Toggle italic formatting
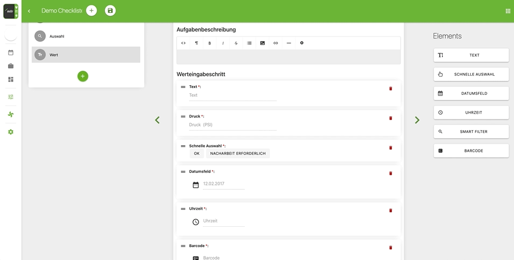The image size is (514, 260). (223, 43)
